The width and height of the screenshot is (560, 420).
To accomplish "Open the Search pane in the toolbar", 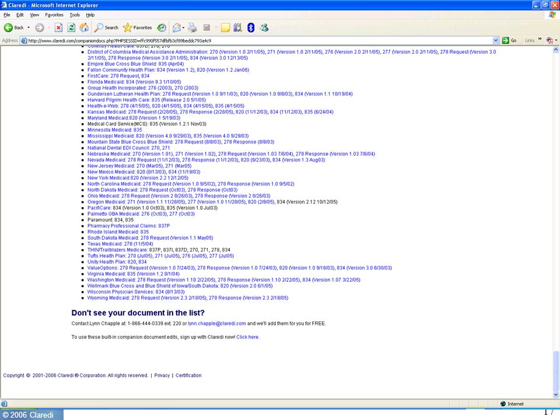I will (x=106, y=27).
